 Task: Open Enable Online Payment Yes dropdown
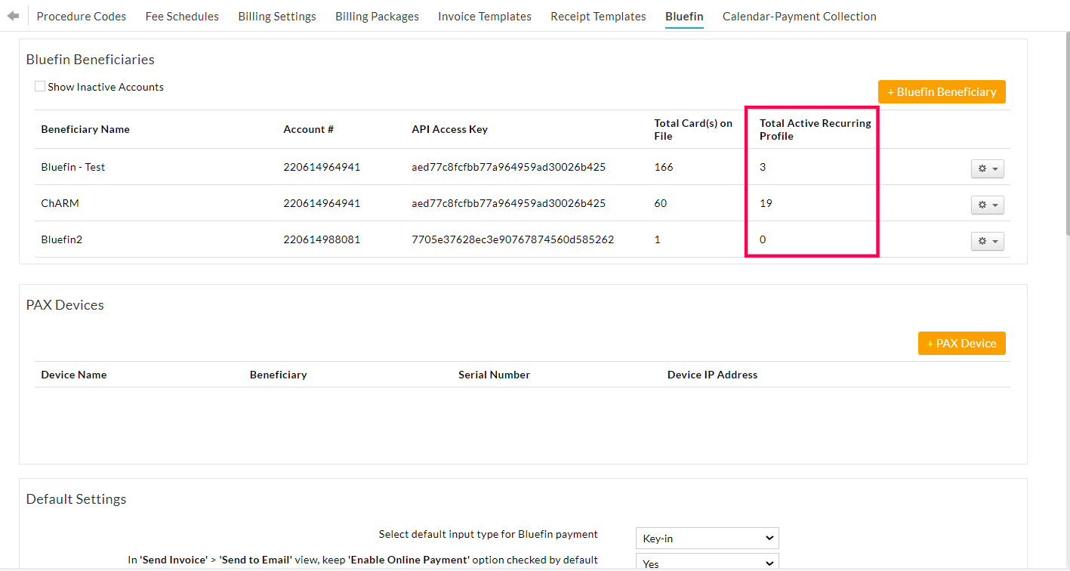tap(707, 563)
